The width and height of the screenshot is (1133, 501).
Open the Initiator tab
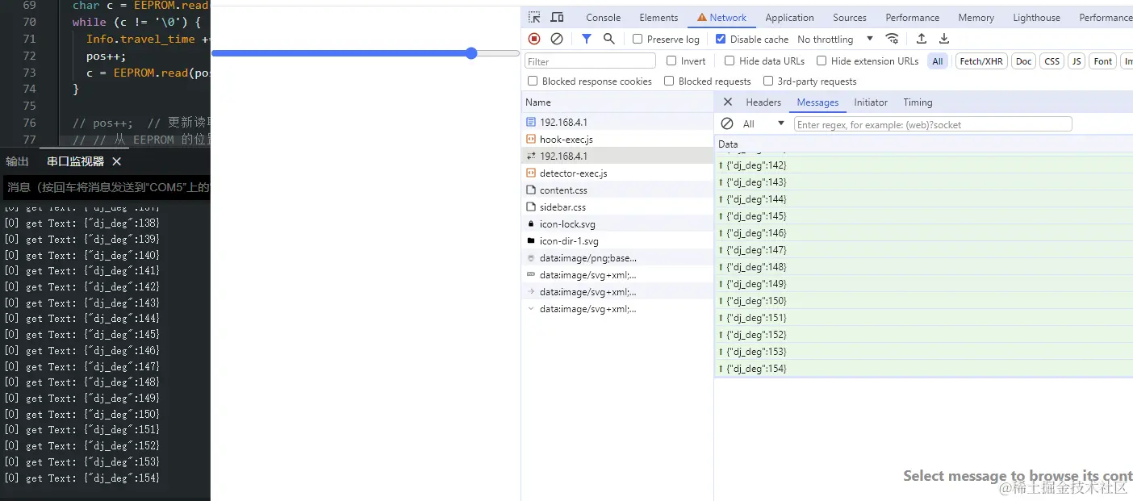871,102
